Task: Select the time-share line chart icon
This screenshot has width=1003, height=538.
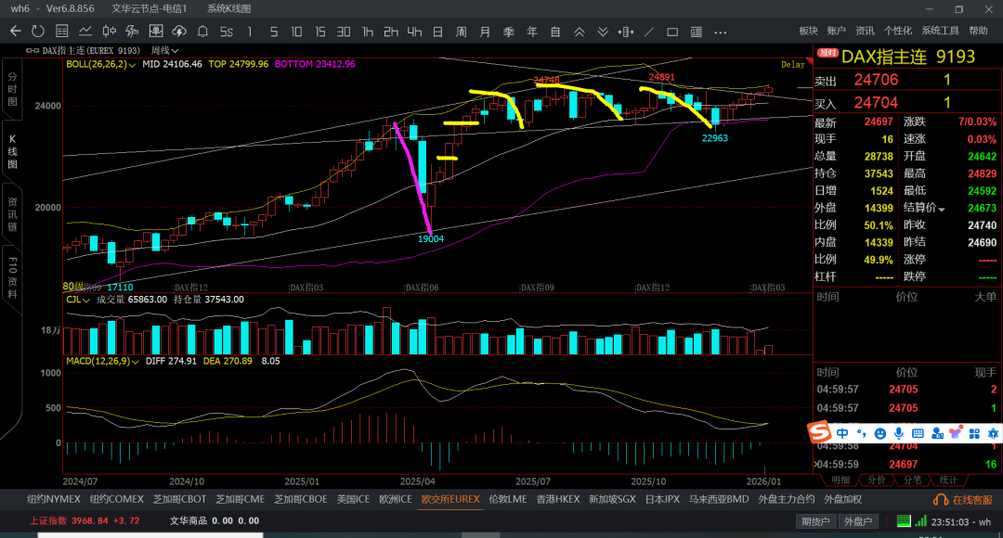Action: 85,32
